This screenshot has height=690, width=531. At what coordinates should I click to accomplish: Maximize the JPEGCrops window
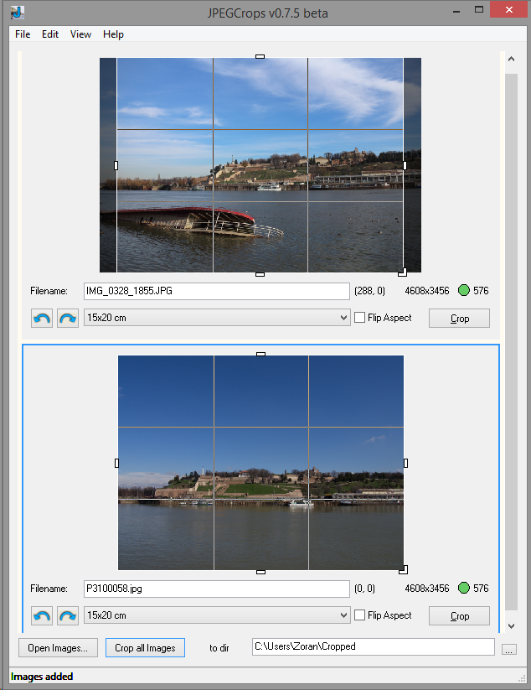click(479, 10)
